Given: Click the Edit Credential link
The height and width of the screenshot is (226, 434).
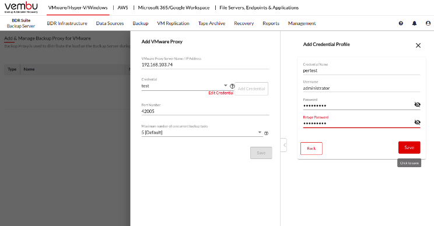Looking at the screenshot, I should coord(221,93).
